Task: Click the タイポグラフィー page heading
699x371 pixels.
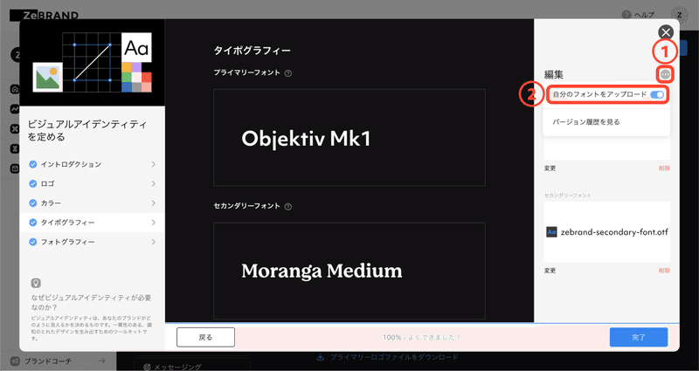Action: 253,51
